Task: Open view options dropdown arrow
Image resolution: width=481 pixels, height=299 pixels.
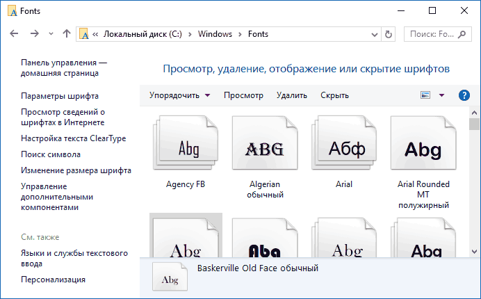Action: [442, 95]
